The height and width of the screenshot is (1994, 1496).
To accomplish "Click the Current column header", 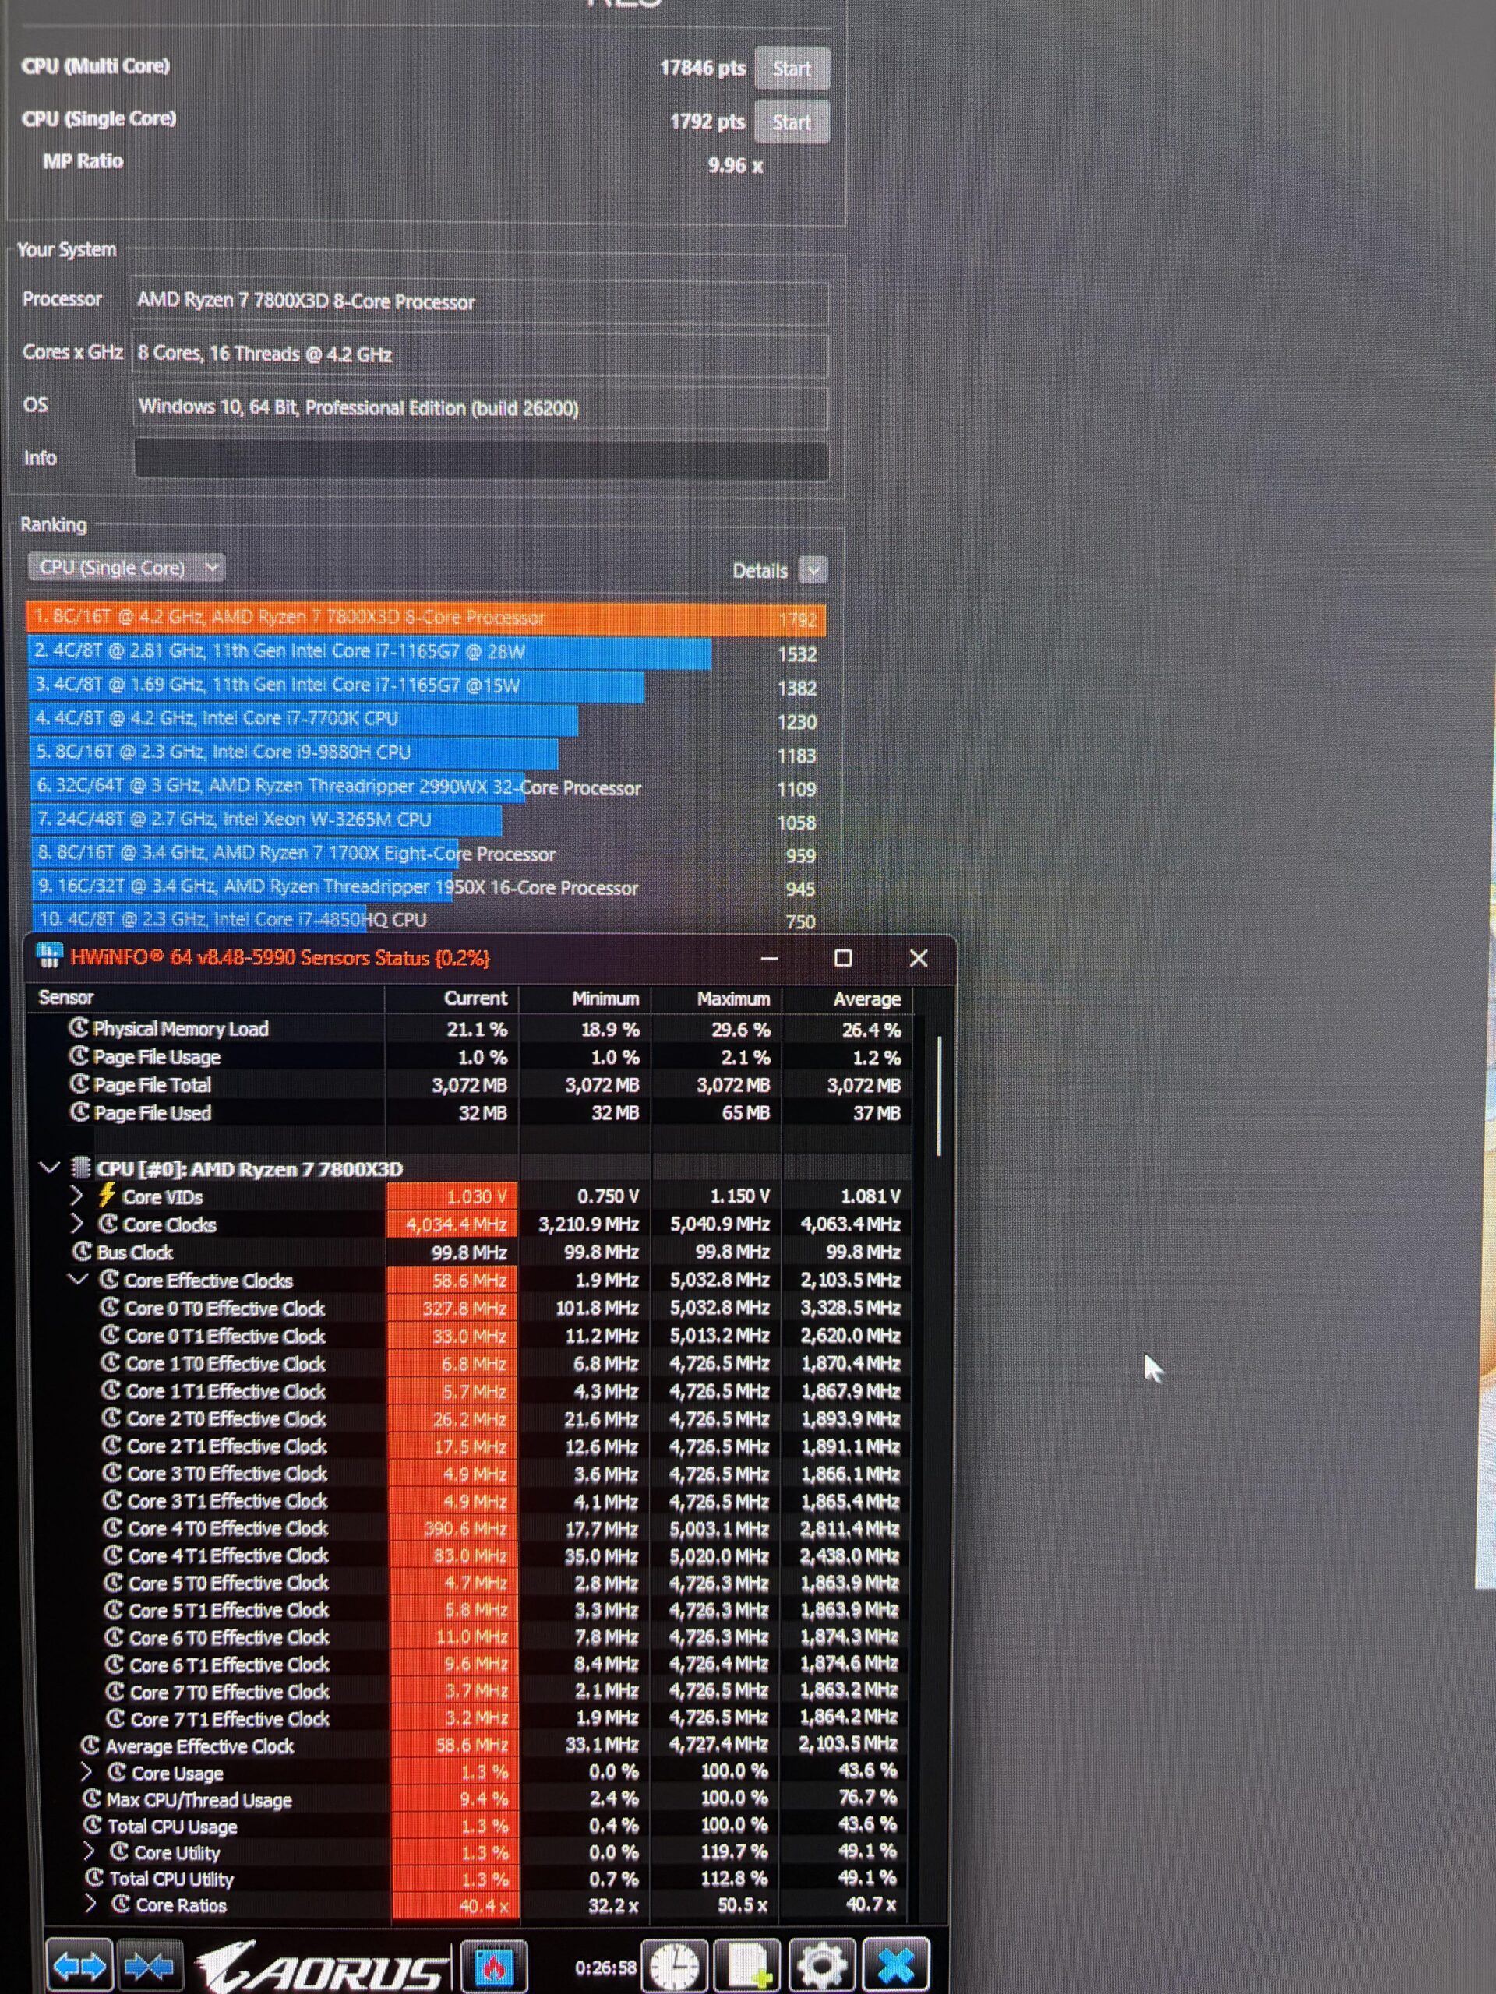I will tap(452, 999).
